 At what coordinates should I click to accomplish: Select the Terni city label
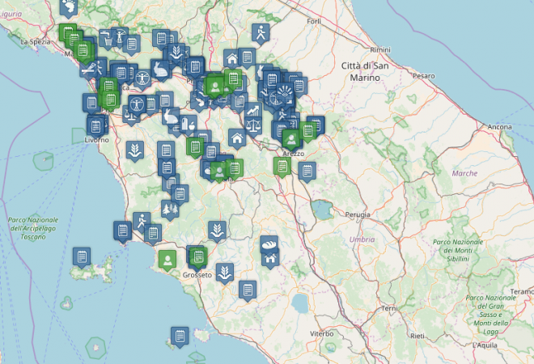tap(389, 308)
